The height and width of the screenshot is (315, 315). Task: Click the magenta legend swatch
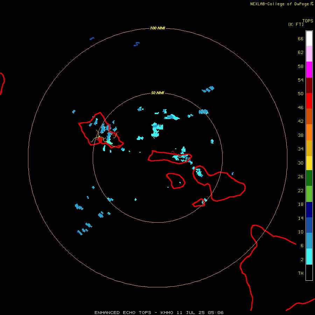[309, 70]
